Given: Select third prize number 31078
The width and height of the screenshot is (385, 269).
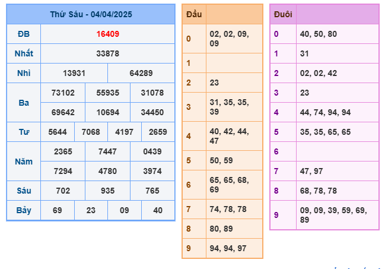Looking at the screenshot, I should click(x=152, y=93).
